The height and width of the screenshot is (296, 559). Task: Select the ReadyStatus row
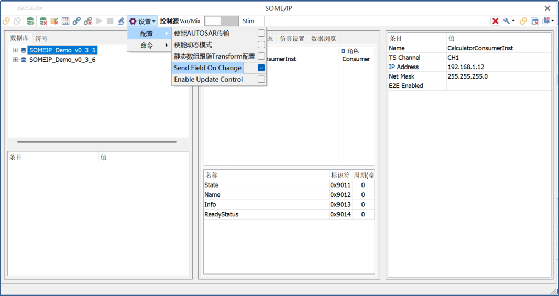pyautogui.click(x=289, y=214)
